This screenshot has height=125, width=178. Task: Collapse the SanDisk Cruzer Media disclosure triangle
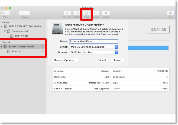click(2, 46)
